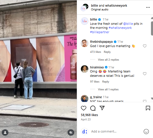The height and width of the screenshot is (138, 153).
Task: Open comment bubble icon below post
Action: click(x=93, y=108)
